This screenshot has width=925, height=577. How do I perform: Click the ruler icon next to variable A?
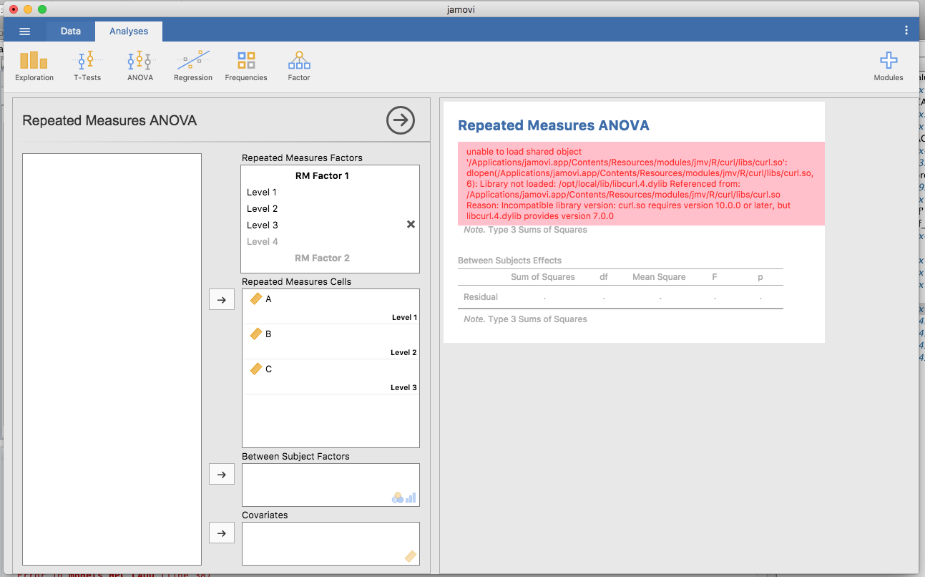[x=256, y=299]
